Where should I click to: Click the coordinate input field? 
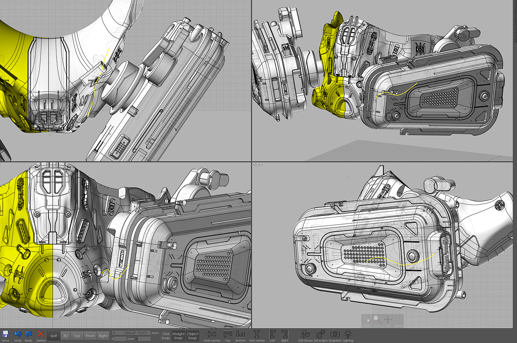tap(131, 333)
